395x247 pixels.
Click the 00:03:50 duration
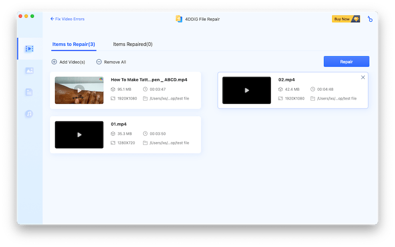pos(158,134)
